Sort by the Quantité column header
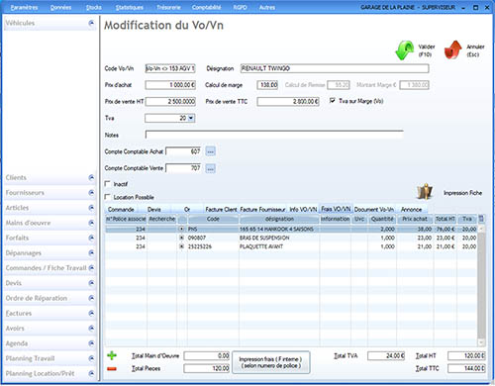This screenshot has height=386, width=495. 382,219
